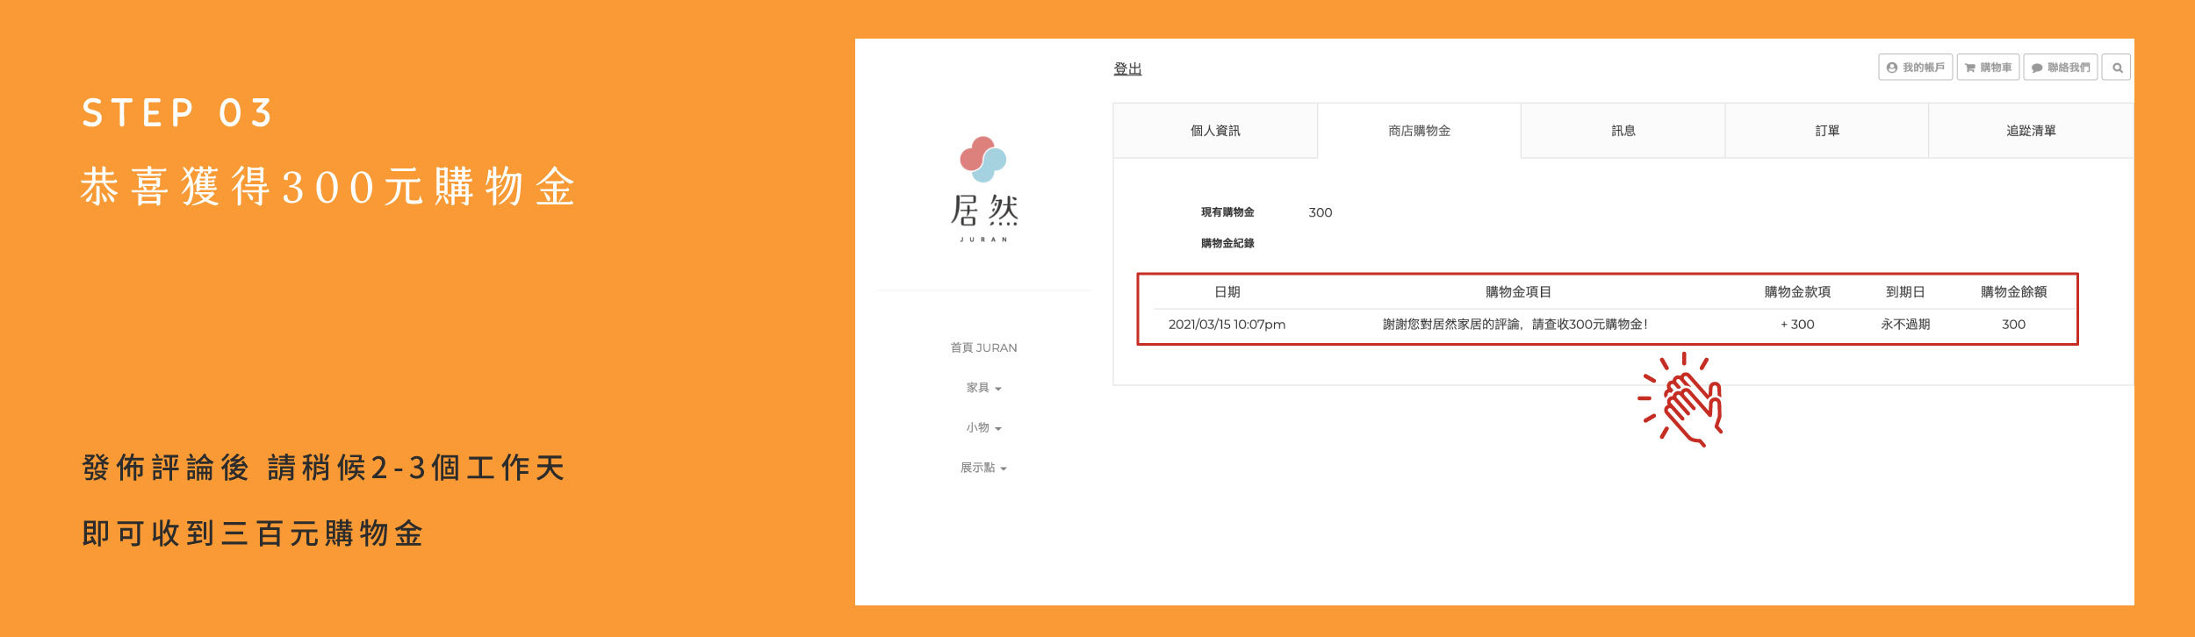
Task: Click the + 300 amount cell
Action: coord(1797,325)
